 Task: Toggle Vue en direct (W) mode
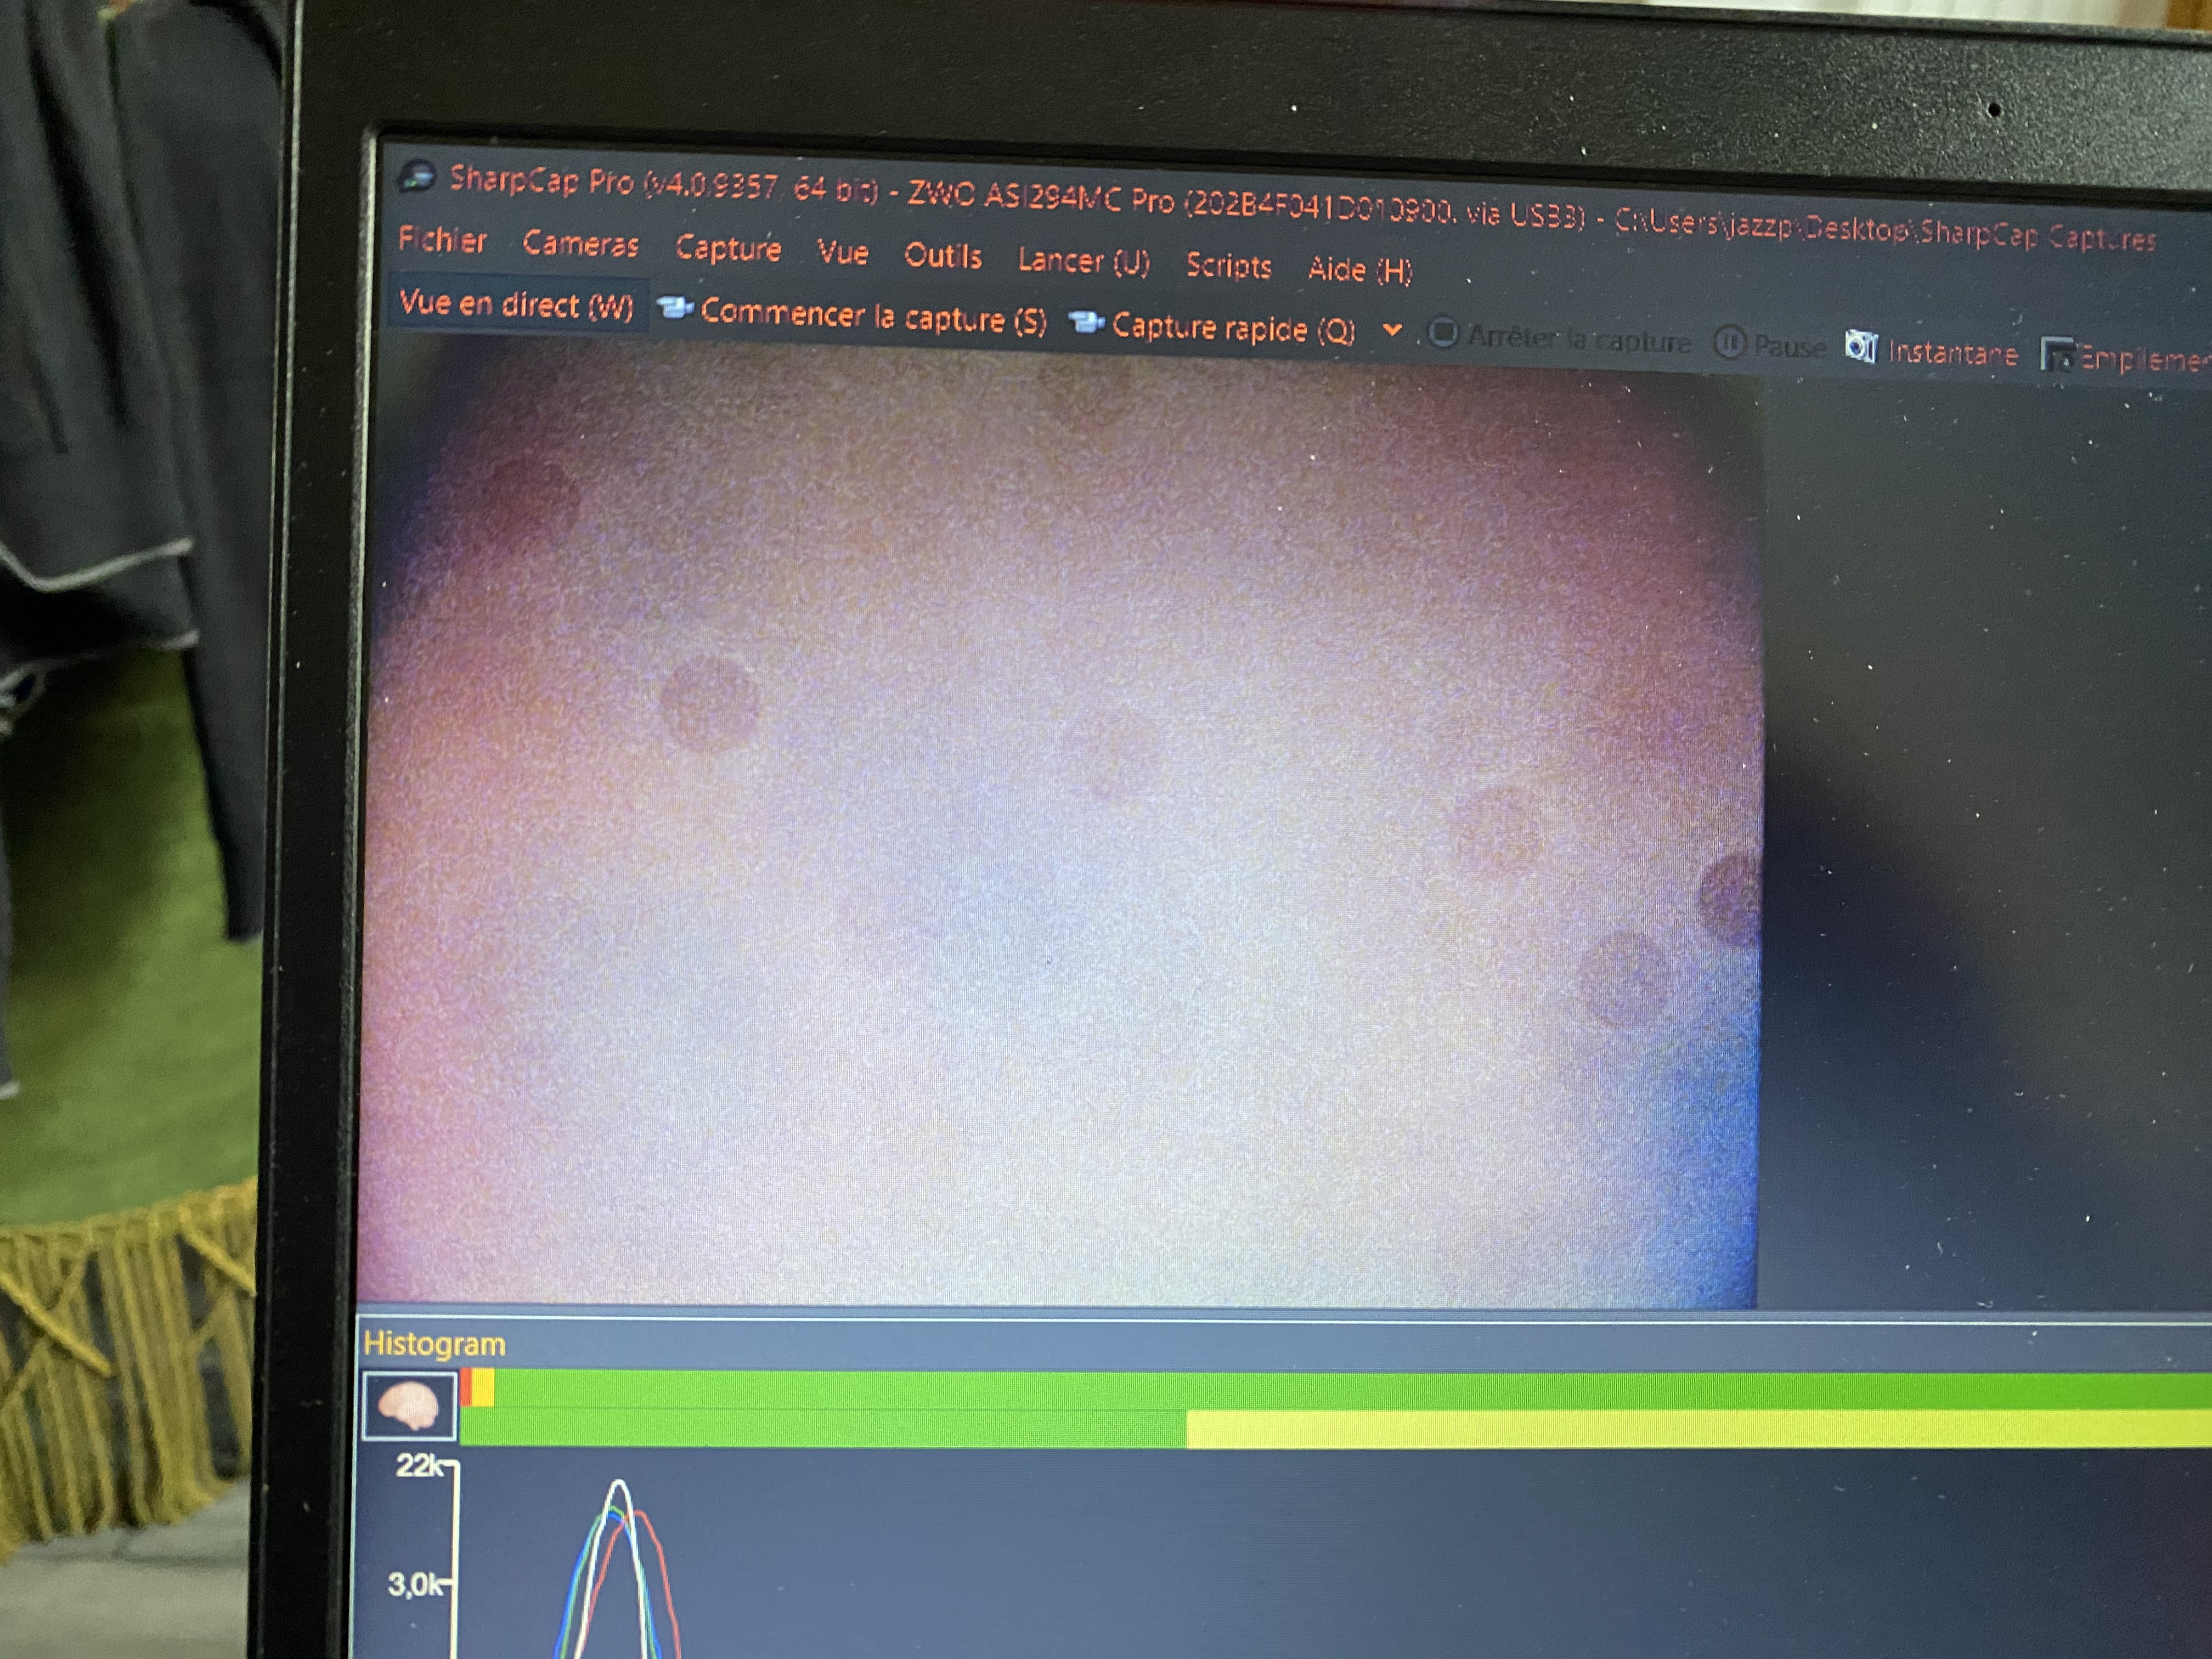[516, 304]
